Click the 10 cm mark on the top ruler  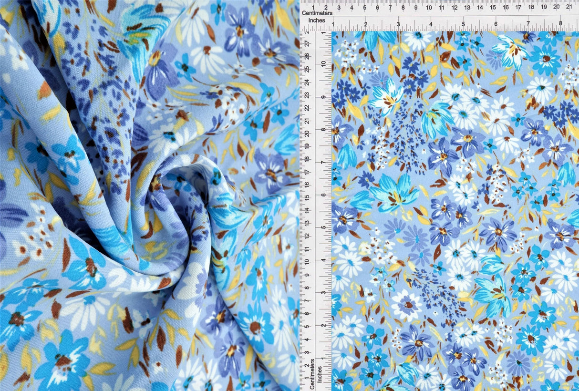coord(428,7)
